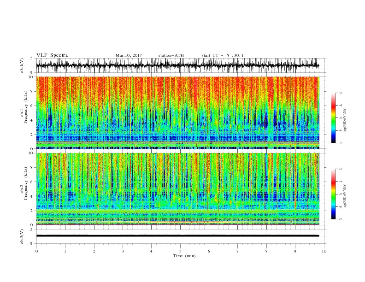Screen dimensions: 365x282
Task: Click time axis tick label "9"
Action: point(295,251)
